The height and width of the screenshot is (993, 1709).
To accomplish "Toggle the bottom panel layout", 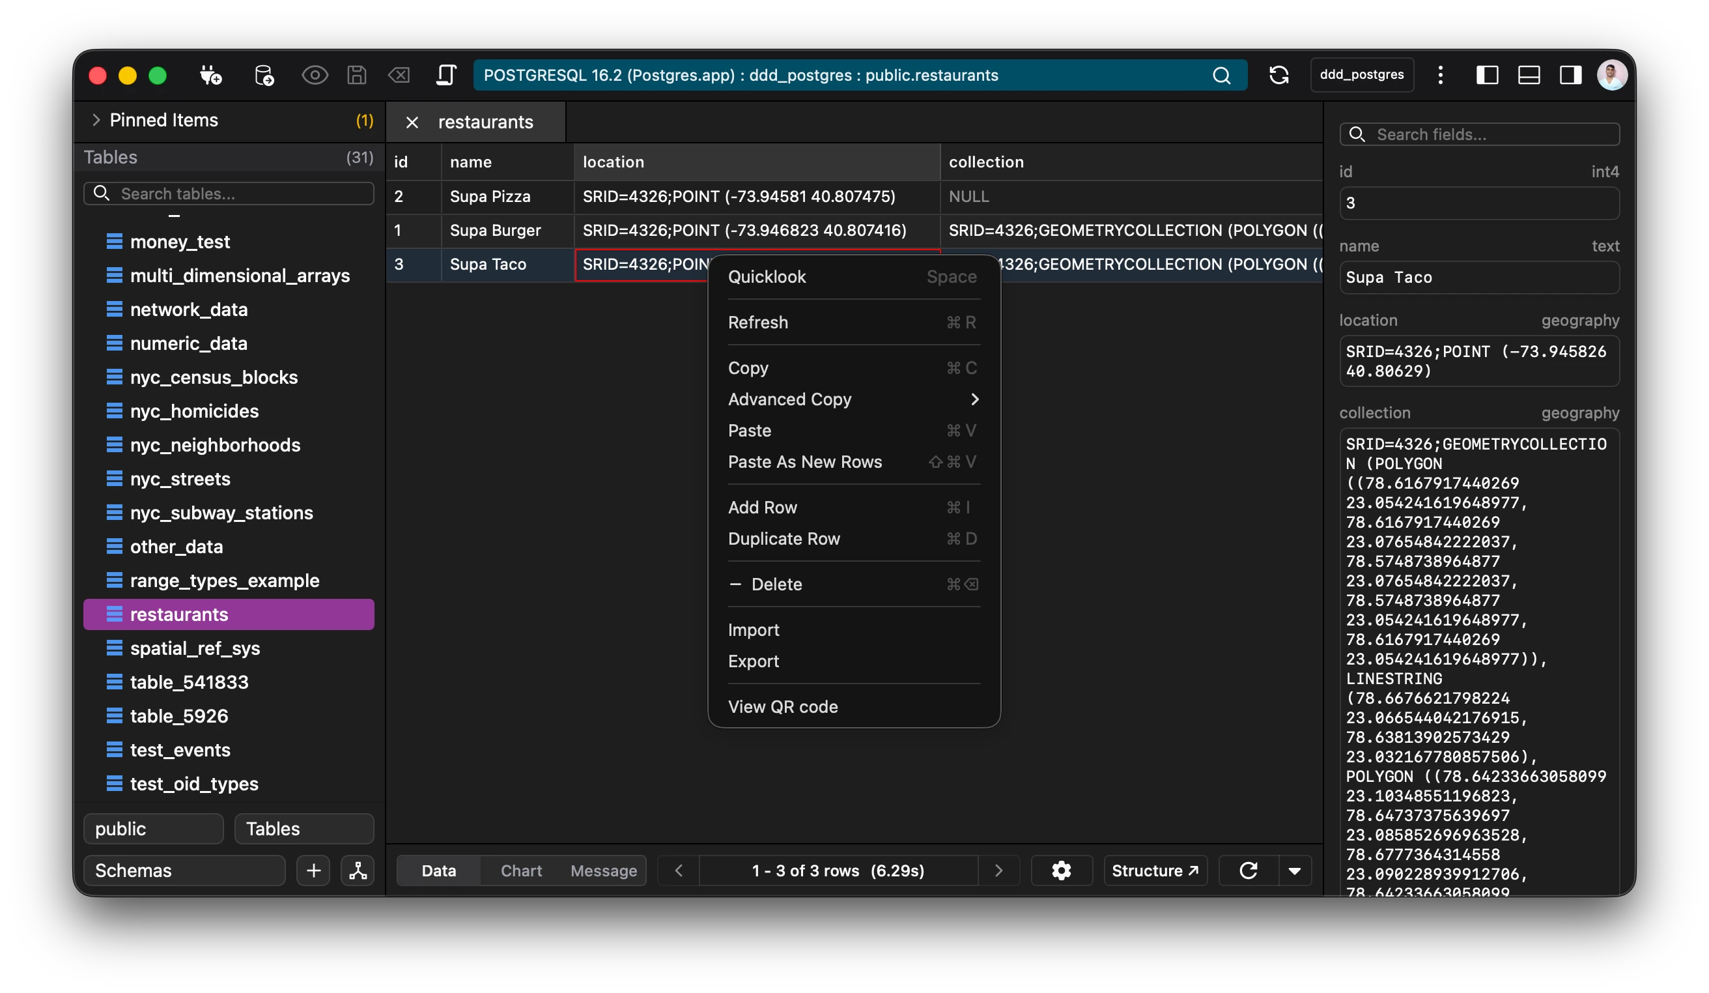I will click(1529, 75).
